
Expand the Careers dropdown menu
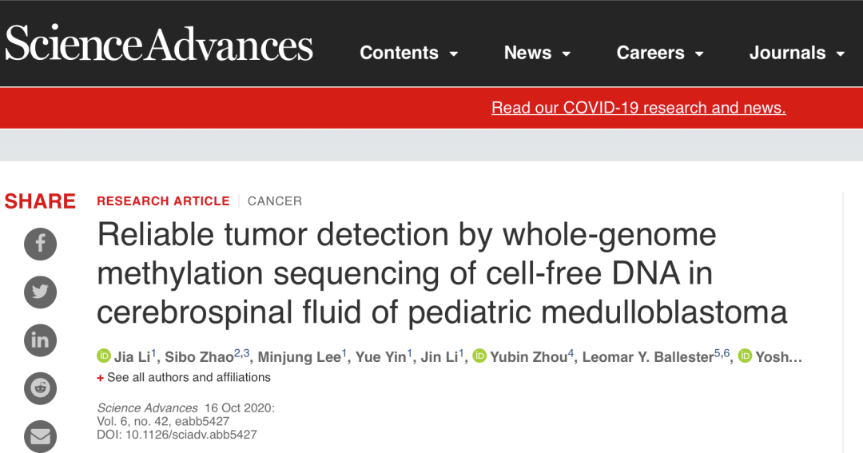660,53
